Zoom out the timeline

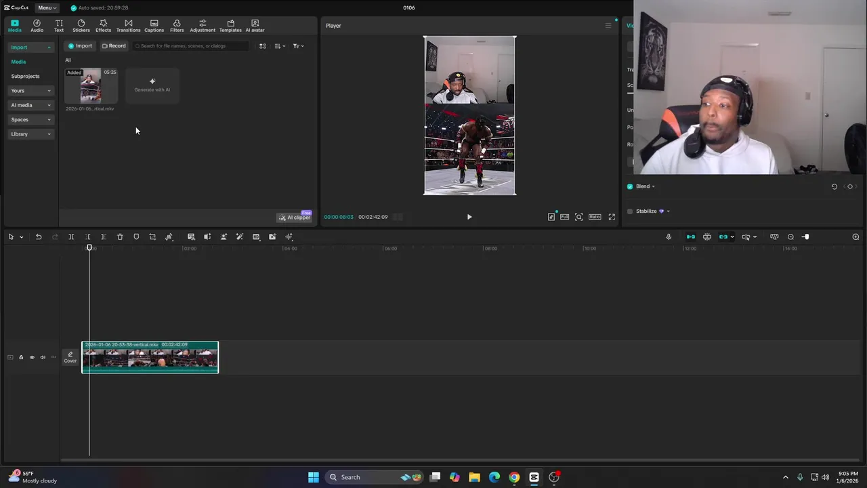pyautogui.click(x=790, y=237)
